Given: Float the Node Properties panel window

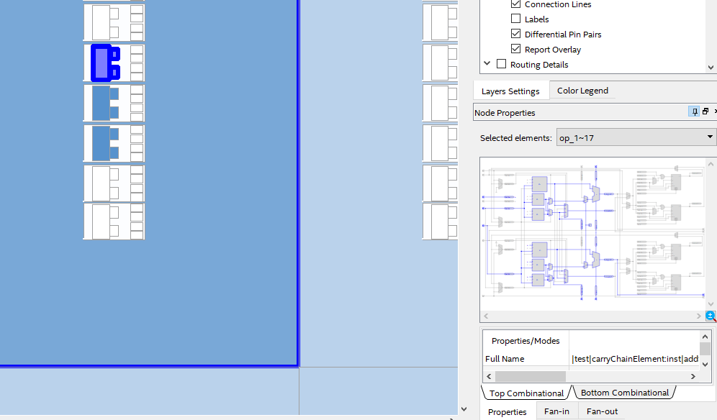Looking at the screenshot, I should [705, 111].
